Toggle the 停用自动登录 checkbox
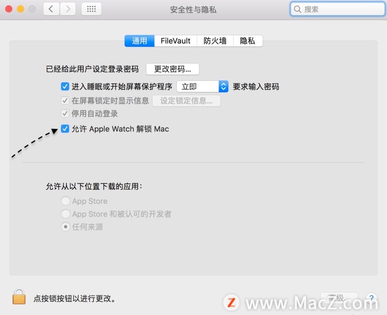The height and width of the screenshot is (315, 387). (65, 114)
